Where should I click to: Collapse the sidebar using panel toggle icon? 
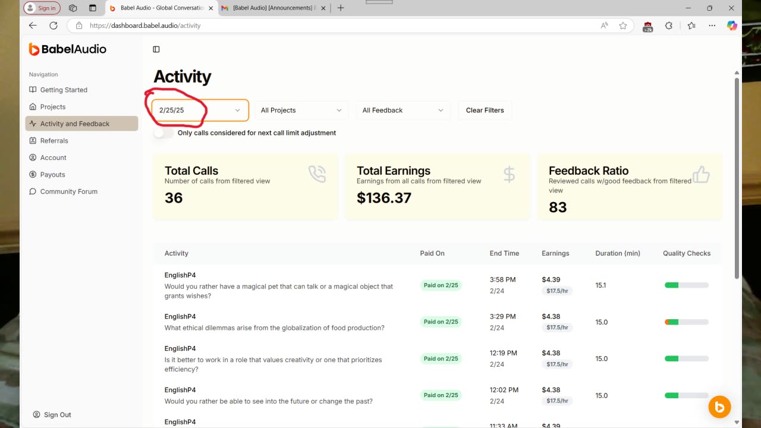(x=156, y=49)
